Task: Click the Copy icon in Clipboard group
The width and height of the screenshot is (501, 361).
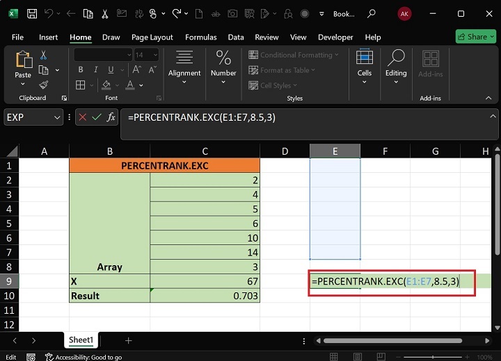Action: point(43,70)
